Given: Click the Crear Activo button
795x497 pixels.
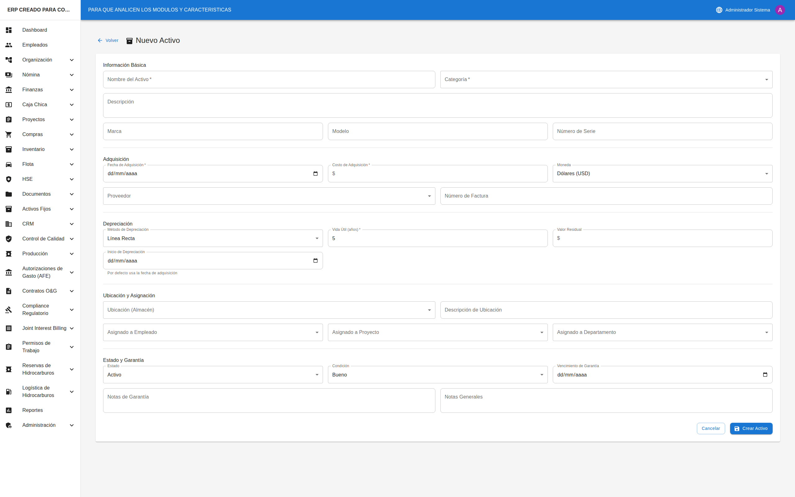Looking at the screenshot, I should click(x=751, y=428).
